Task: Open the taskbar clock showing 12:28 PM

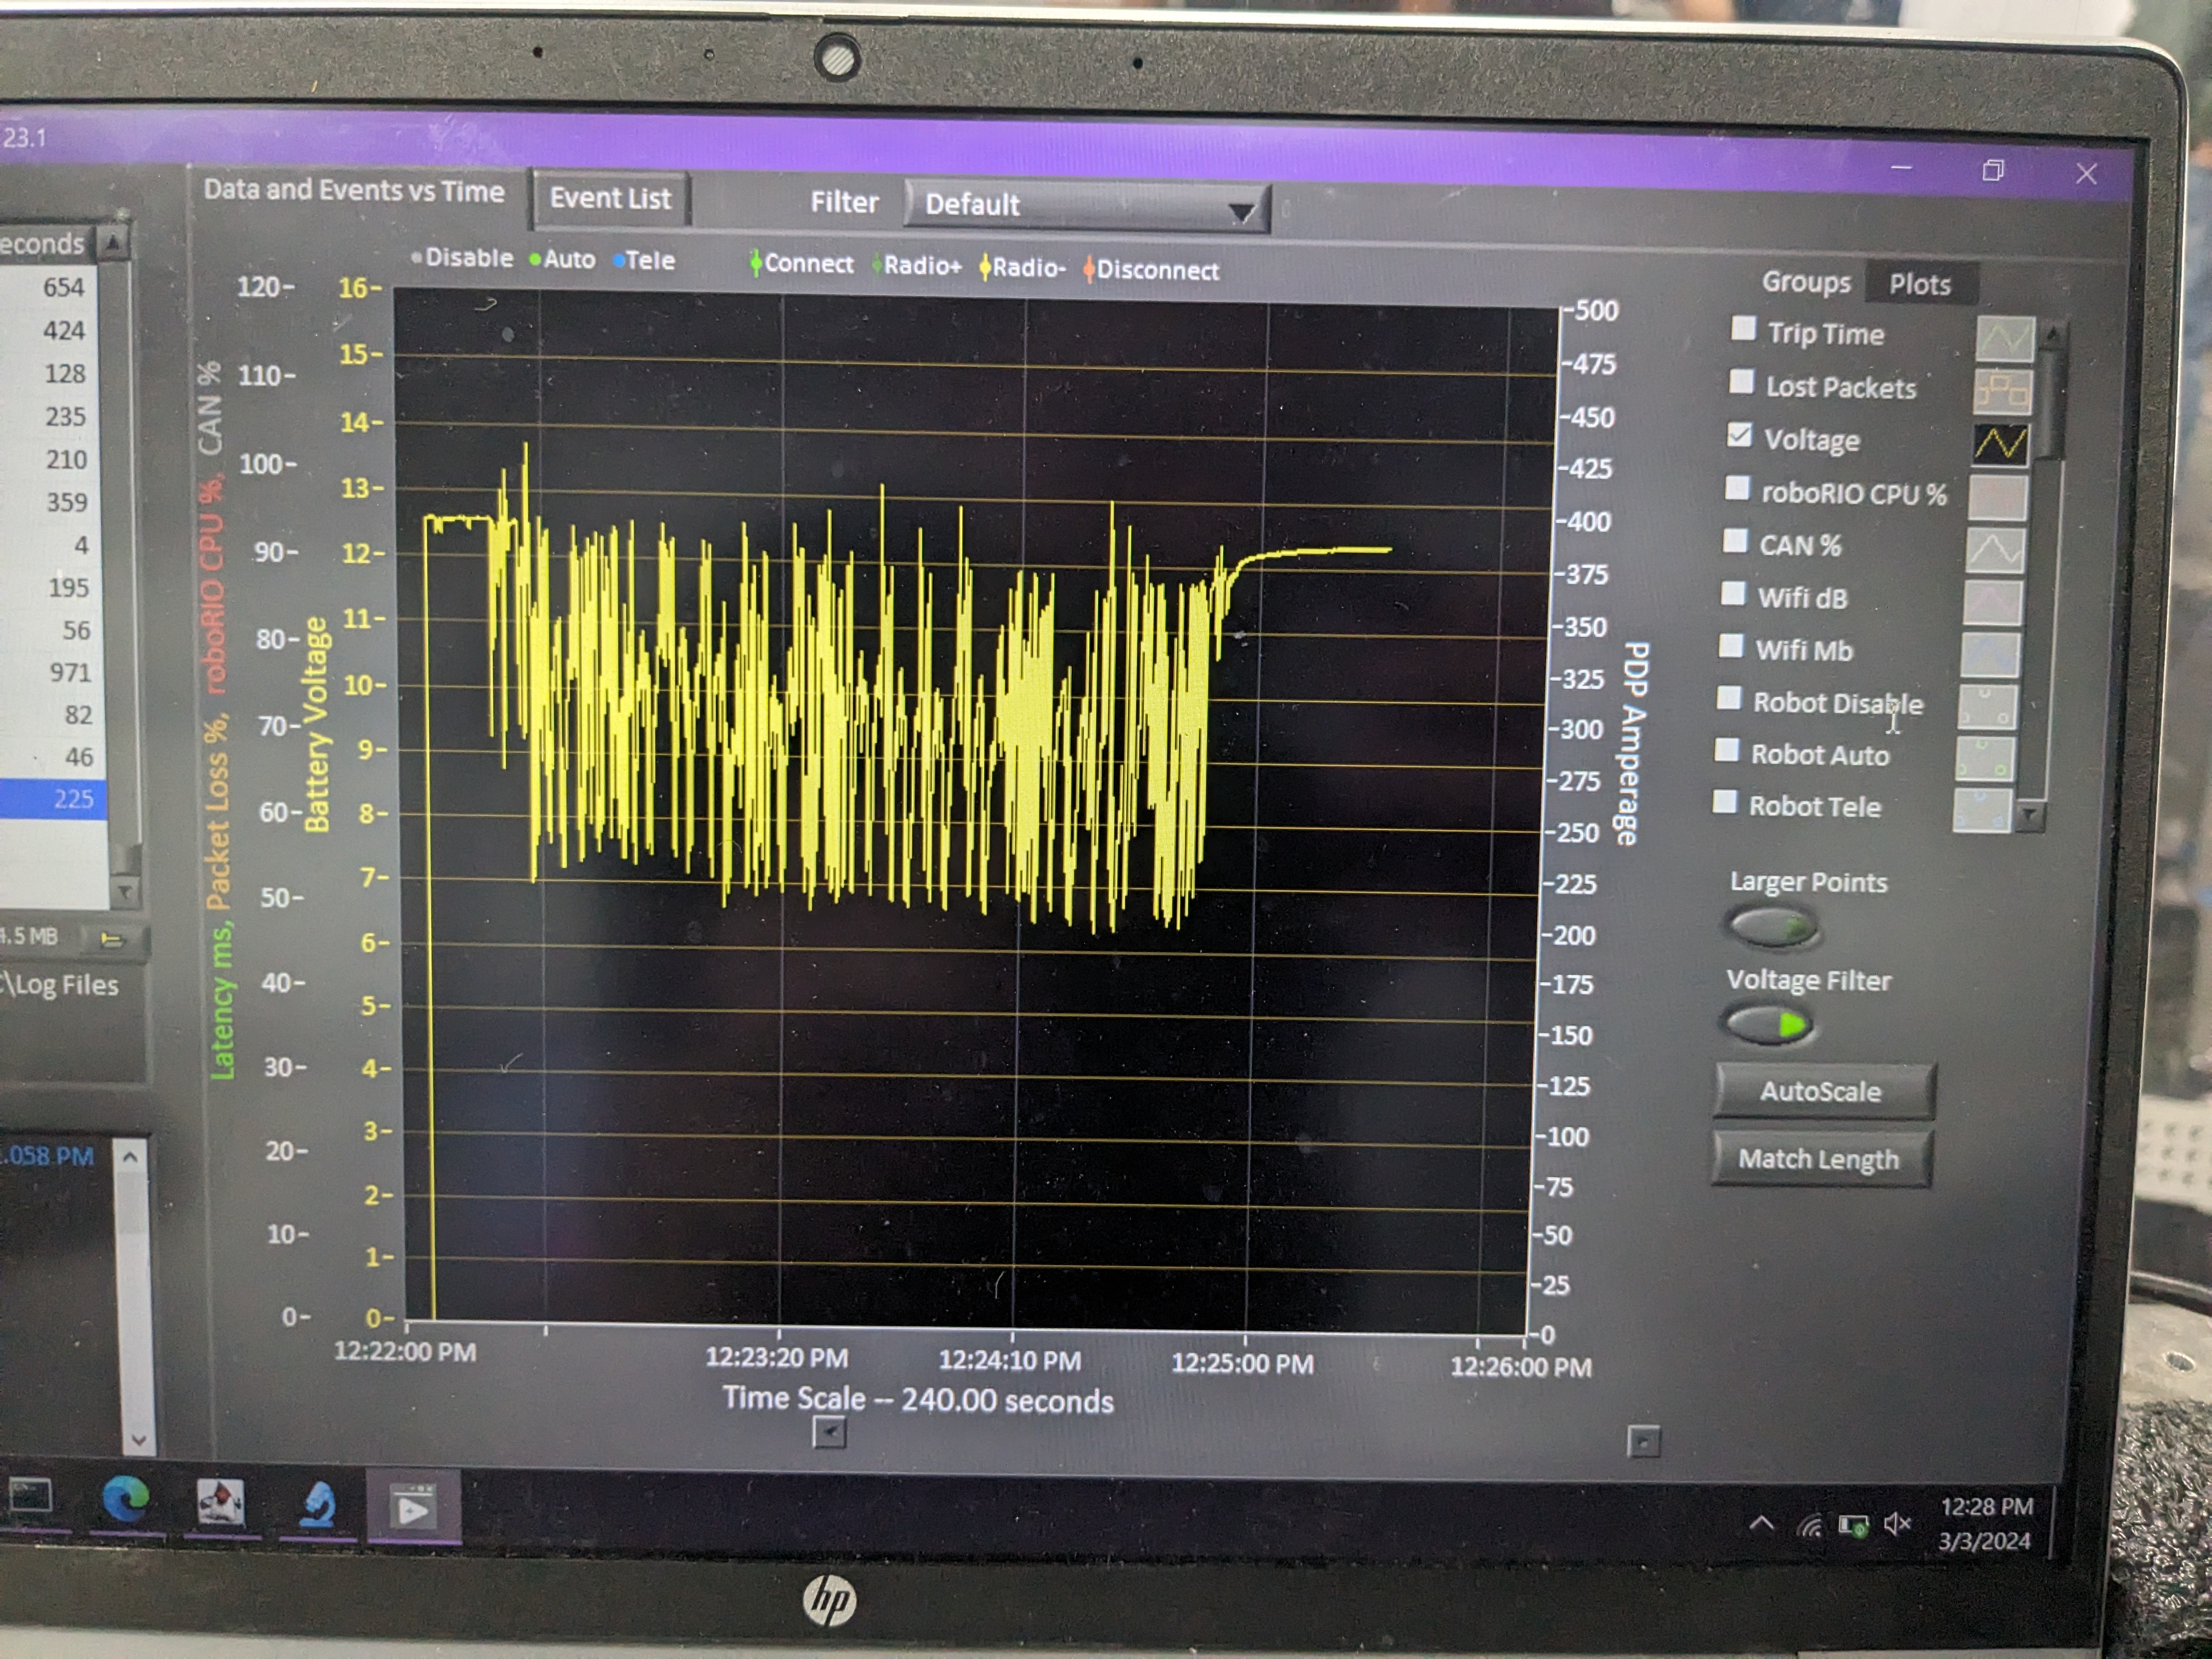Action: tap(1986, 1523)
